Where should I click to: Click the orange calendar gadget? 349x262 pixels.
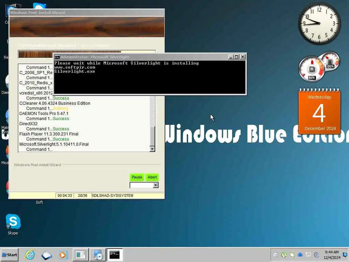point(319,112)
